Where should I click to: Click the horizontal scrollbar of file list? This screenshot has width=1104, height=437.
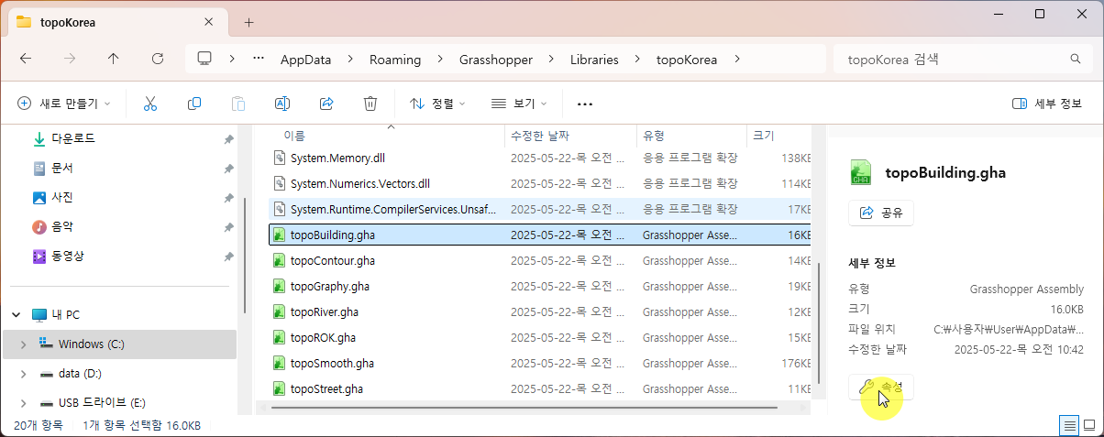525,408
